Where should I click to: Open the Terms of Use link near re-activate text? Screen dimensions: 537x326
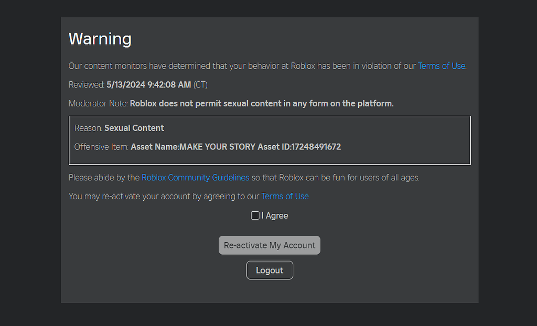(285, 197)
